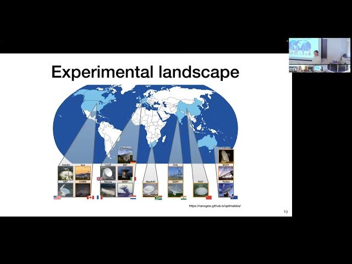The image size is (352, 264).
Task: Click the Indian flag icon
Action: [183, 197]
